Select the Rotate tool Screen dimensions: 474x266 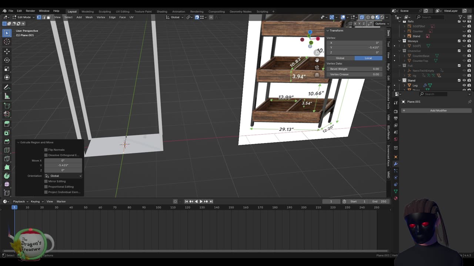[x=7, y=60]
